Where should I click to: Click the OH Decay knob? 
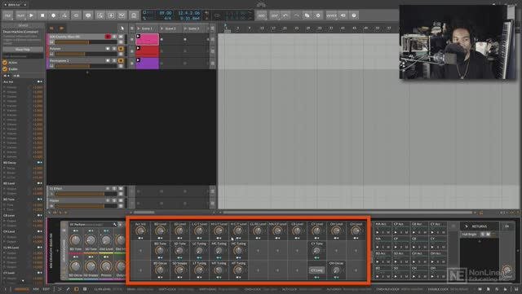pos(336,270)
